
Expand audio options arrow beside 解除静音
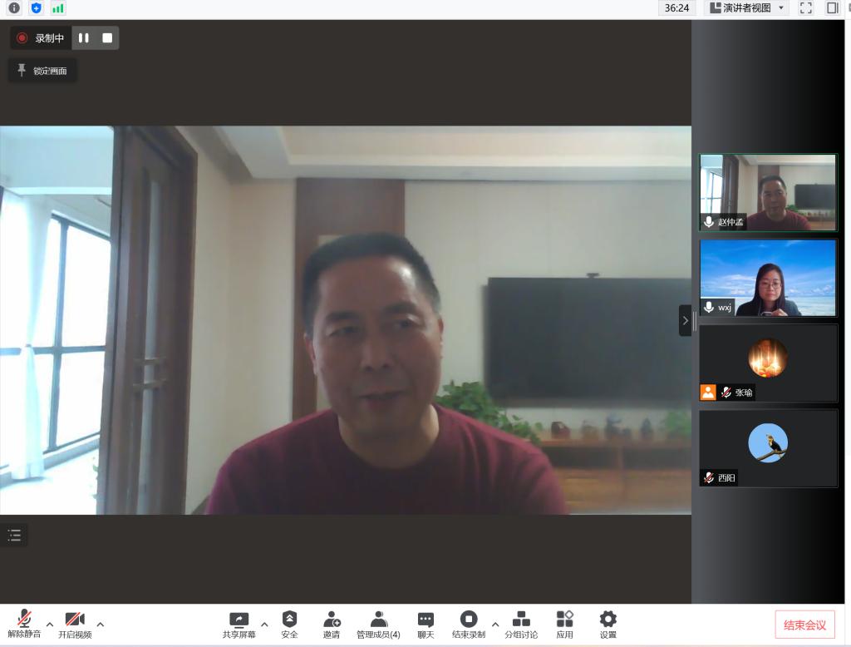tap(50, 625)
